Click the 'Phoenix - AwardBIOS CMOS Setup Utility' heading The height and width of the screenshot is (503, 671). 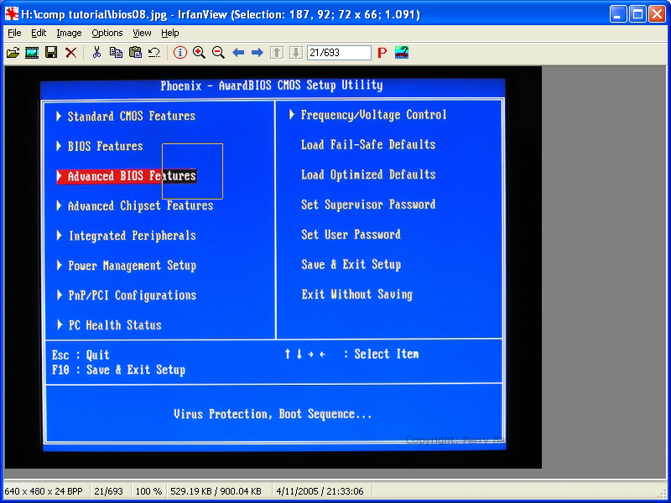(271, 86)
